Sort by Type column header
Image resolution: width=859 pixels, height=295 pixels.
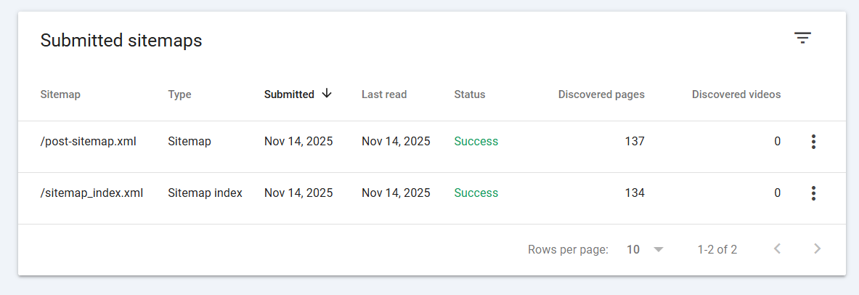point(179,94)
